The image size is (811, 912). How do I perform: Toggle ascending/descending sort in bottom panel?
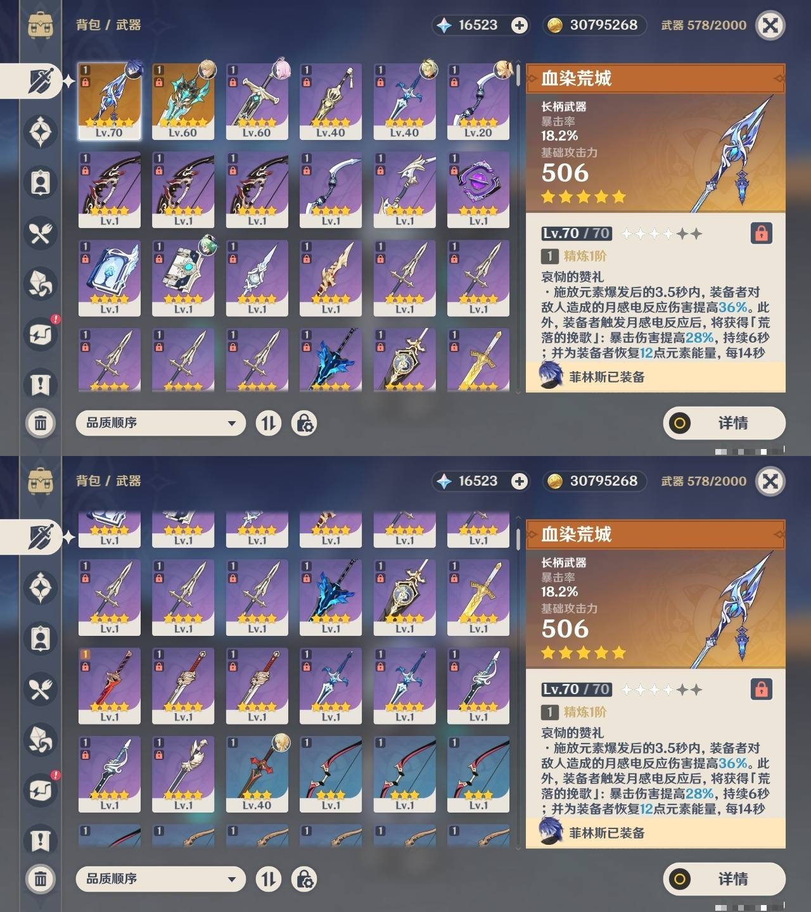coord(269,878)
